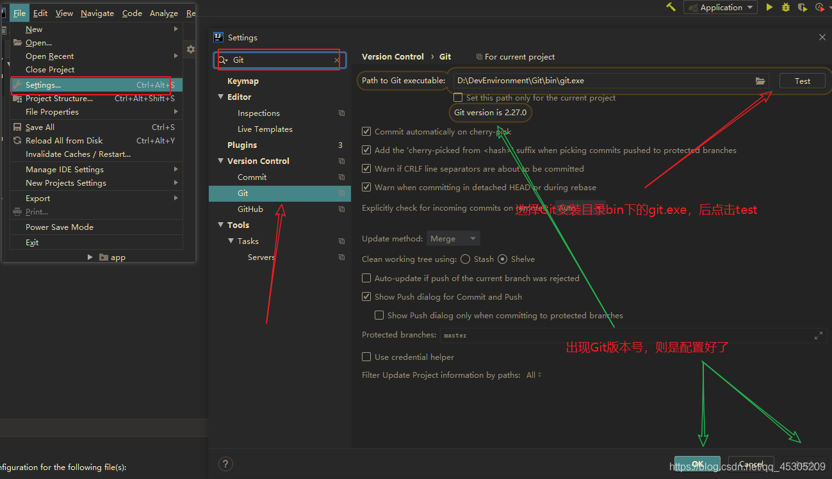The width and height of the screenshot is (832, 479).
Task: Toggle 'Set this path only for the current project'
Action: click(458, 98)
